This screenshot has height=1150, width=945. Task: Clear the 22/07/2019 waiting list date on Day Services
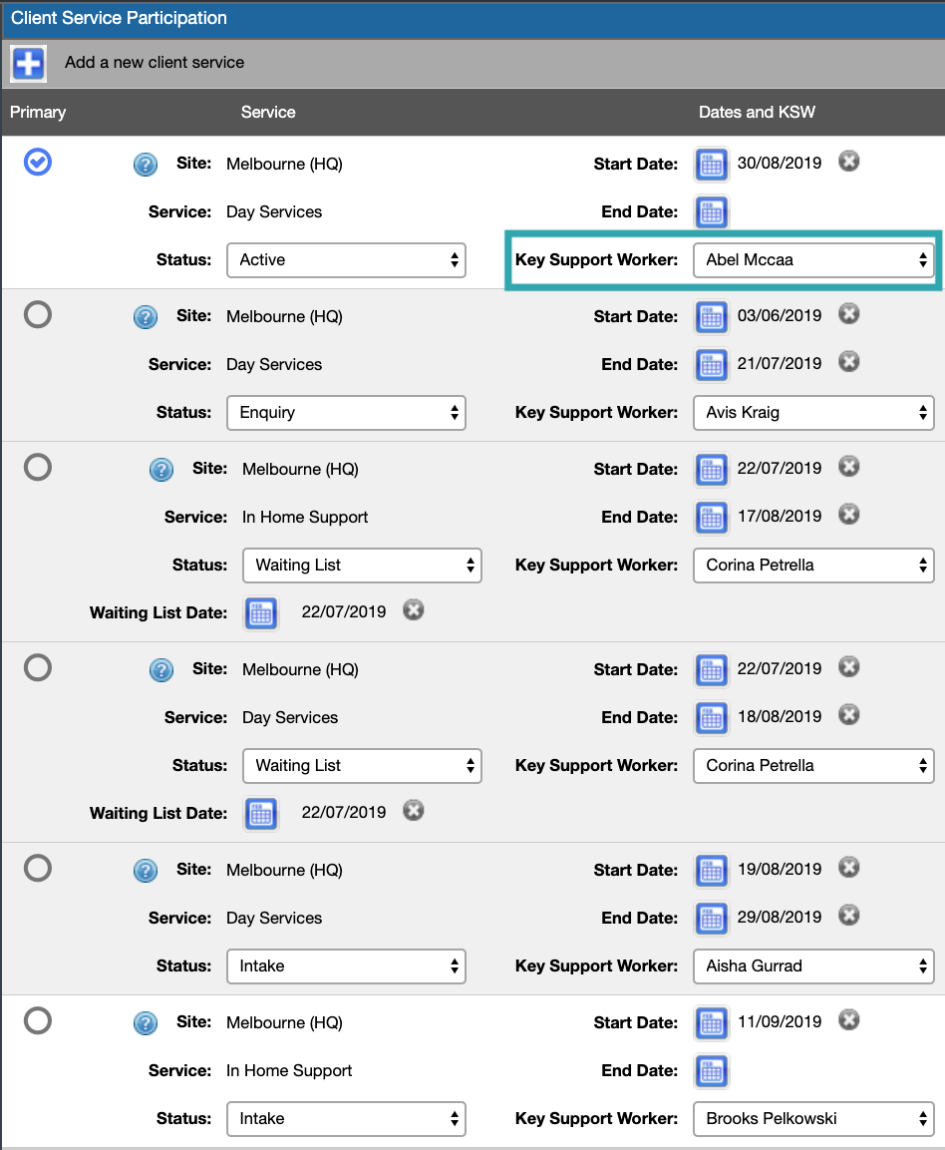click(413, 811)
